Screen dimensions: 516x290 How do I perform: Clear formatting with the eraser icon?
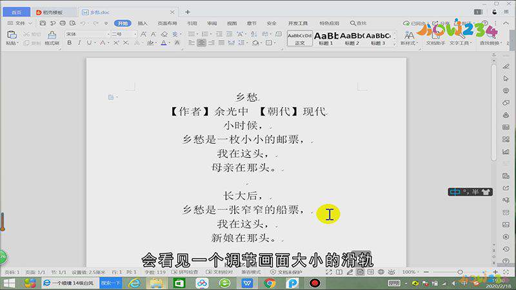point(164,34)
